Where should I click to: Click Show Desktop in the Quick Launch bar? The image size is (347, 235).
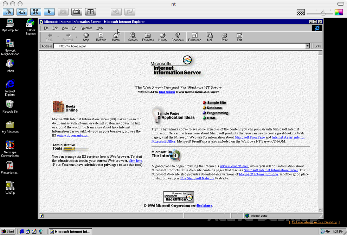(x=34, y=231)
